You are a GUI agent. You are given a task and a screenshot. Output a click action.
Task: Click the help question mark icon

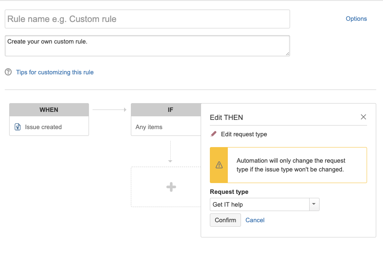[8, 72]
